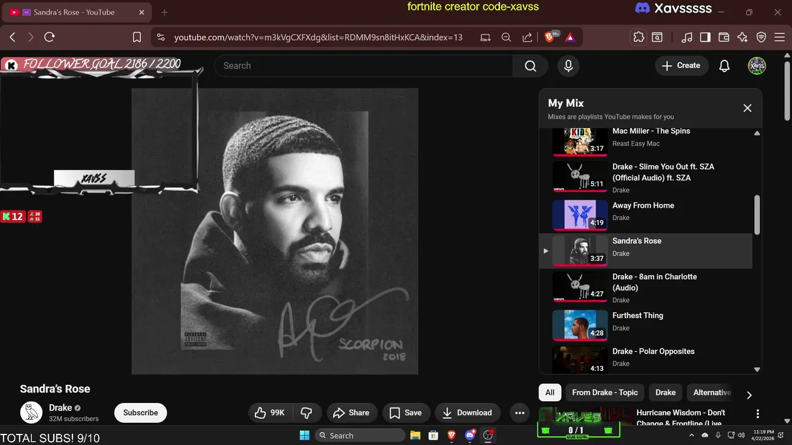Toggle the browser sidebar panel icon
The width and height of the screenshot is (792, 445).
705,37
